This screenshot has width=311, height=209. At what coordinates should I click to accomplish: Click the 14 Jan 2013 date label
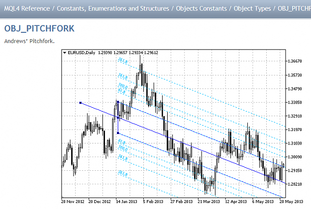pos(126,202)
